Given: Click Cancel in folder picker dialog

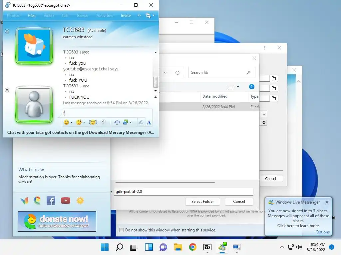Looking at the screenshot, I should (239, 202).
